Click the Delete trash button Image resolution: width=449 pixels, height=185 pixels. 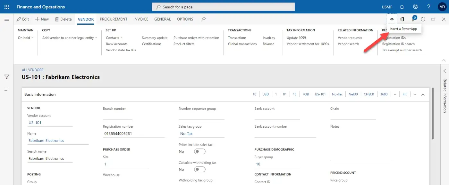coord(63,19)
